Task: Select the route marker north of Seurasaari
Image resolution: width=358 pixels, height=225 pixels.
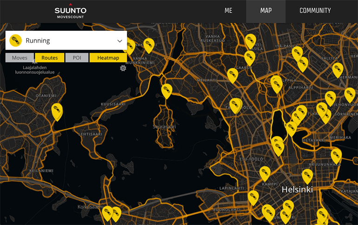Action: pos(166,91)
